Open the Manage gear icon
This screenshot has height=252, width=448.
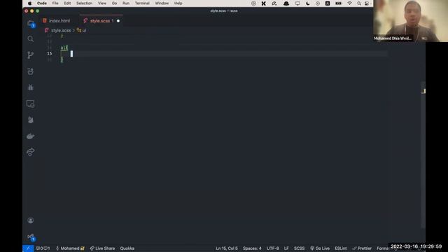click(31, 237)
